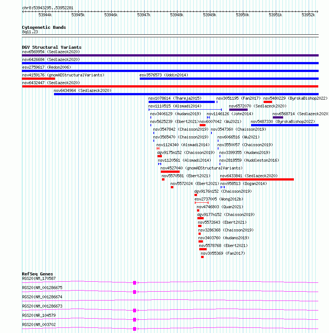Image resolution: width=329 pixels, height=333 pixels.
Task: Select RGS20|NM_001286675 transcript label
Action: coord(42,288)
